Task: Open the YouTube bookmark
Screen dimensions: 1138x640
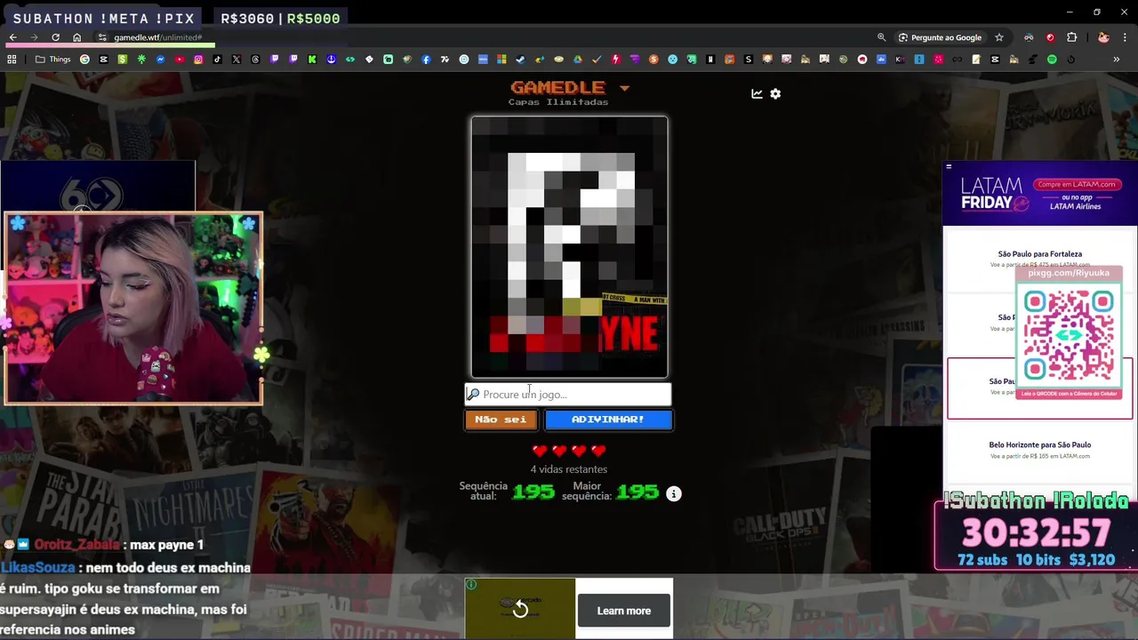Action: click(x=180, y=60)
